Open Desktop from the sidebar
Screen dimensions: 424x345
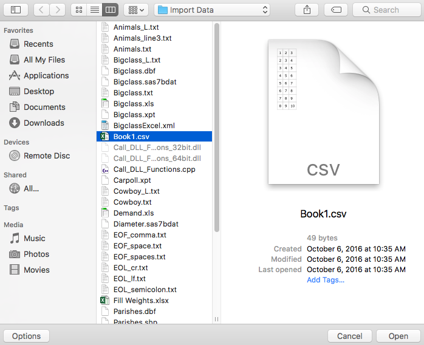[32, 91]
